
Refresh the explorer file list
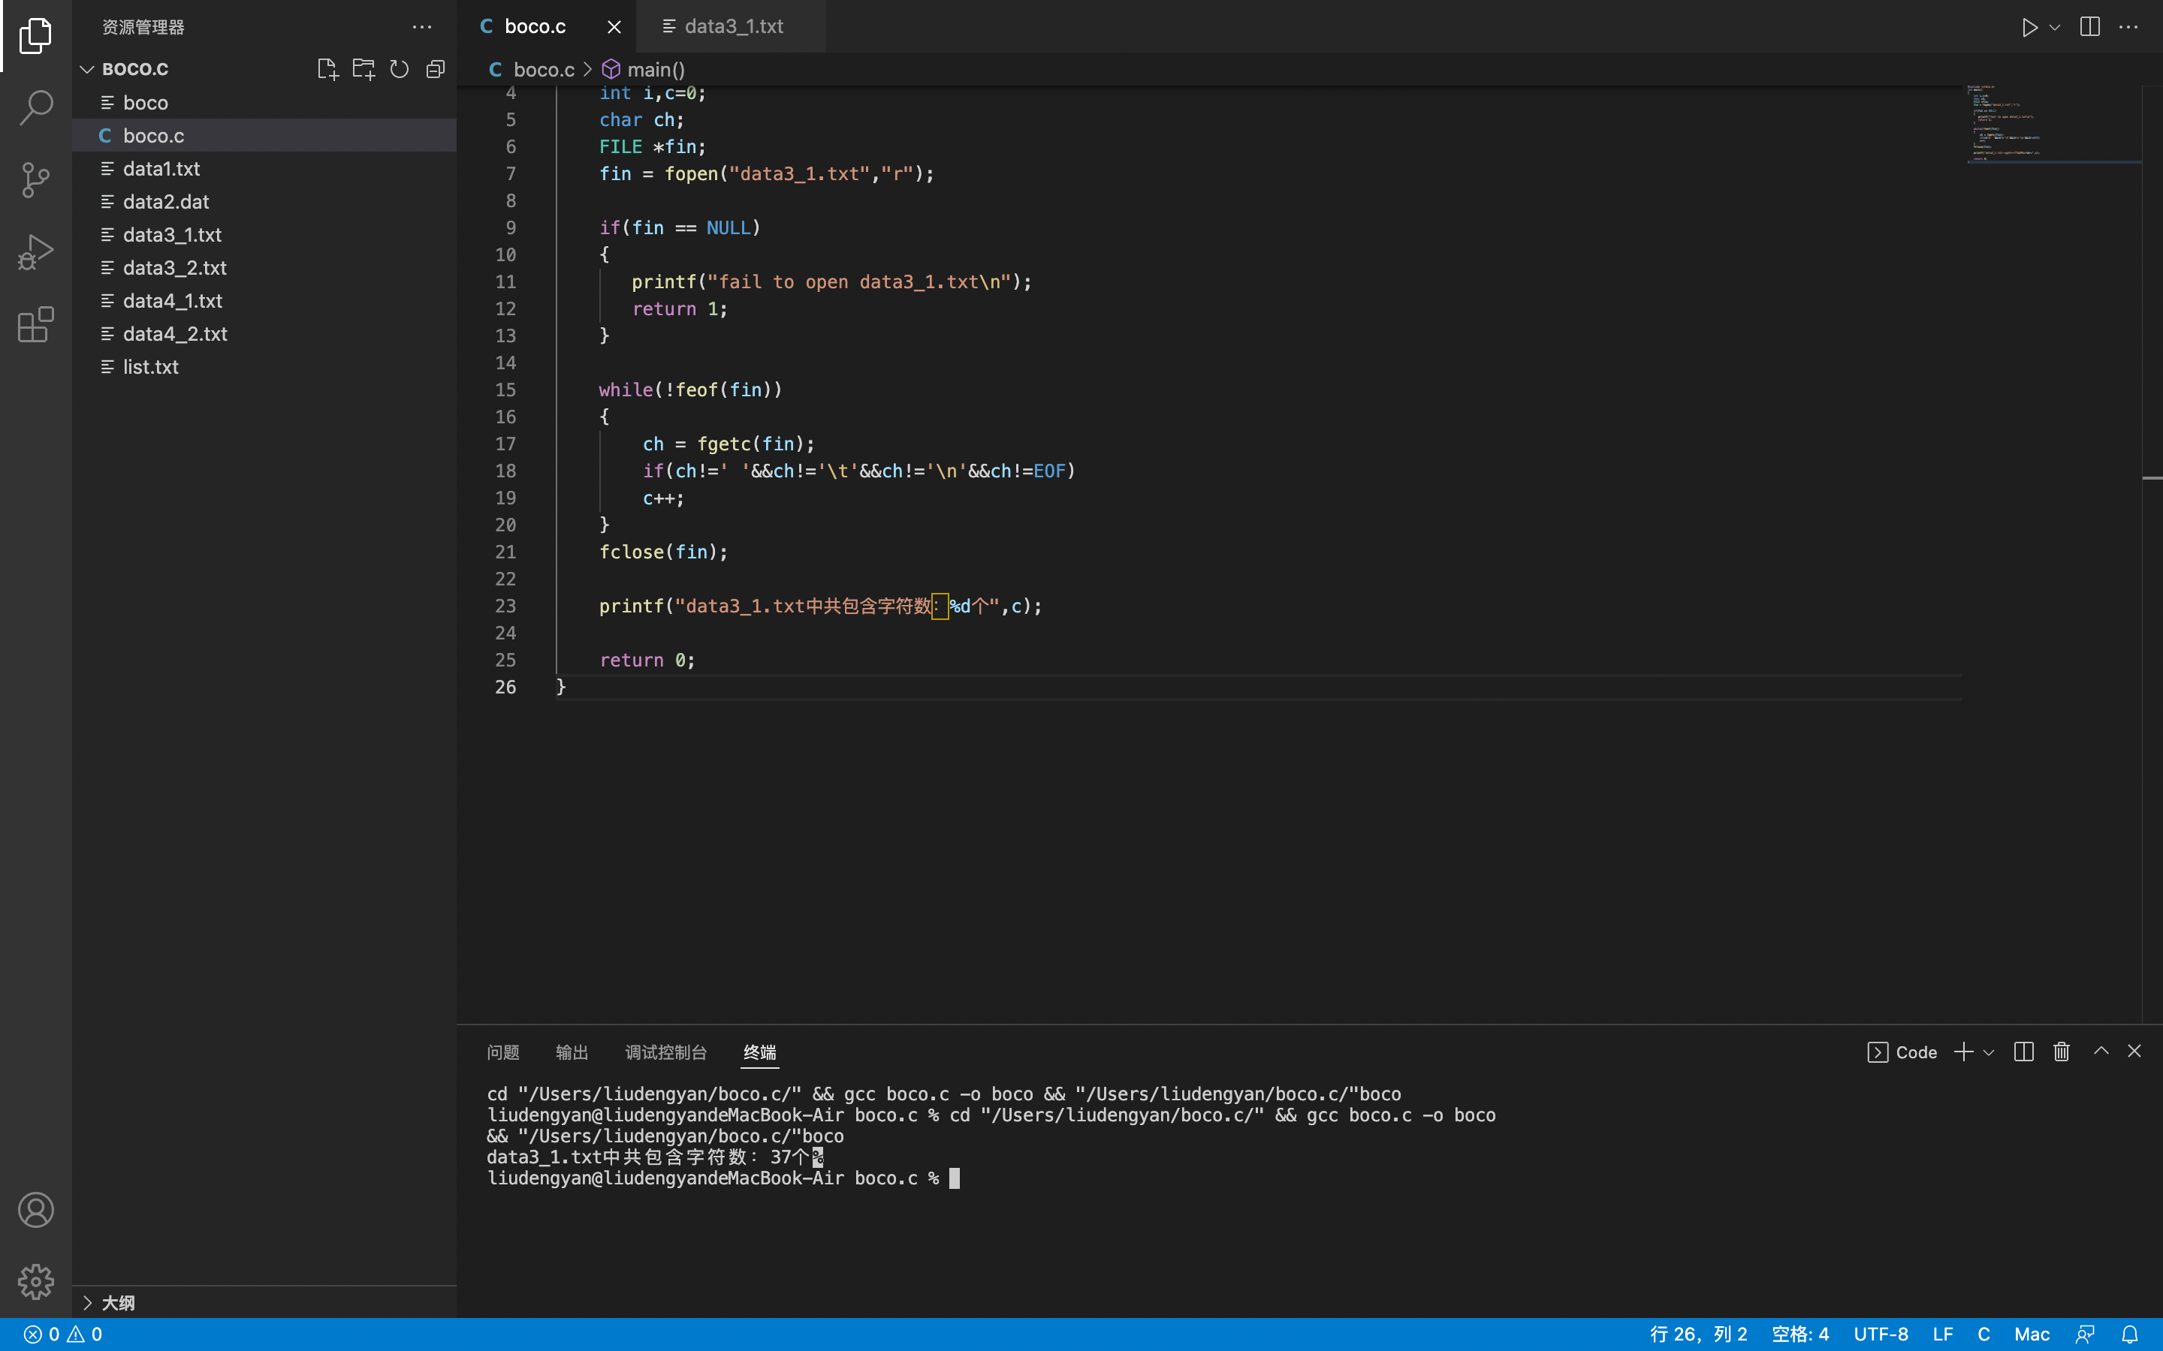[400, 69]
